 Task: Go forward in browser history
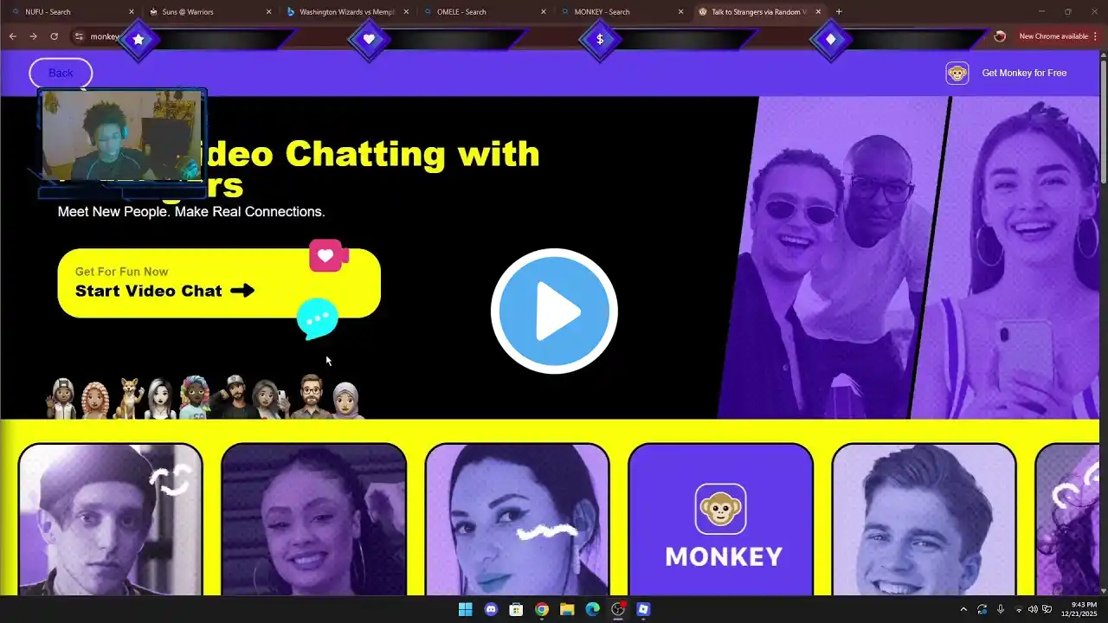point(33,36)
